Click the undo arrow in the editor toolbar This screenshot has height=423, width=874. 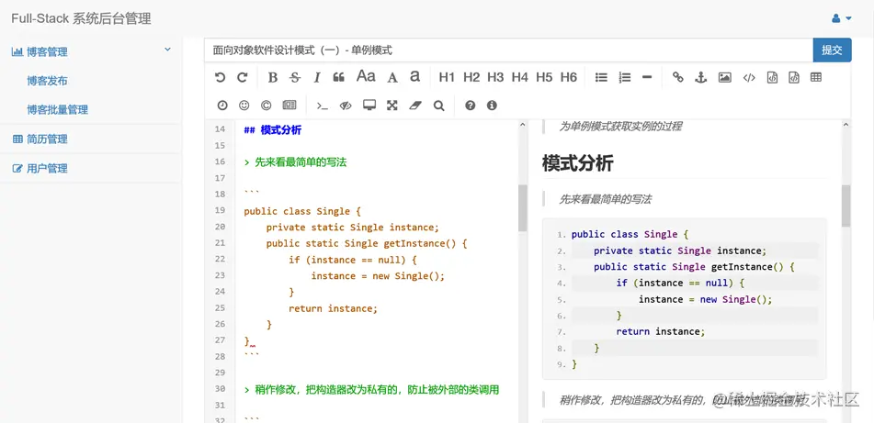[221, 77]
